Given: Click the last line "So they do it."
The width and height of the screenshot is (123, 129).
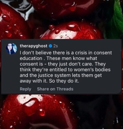Looking at the screenshot, I should [64, 81].
